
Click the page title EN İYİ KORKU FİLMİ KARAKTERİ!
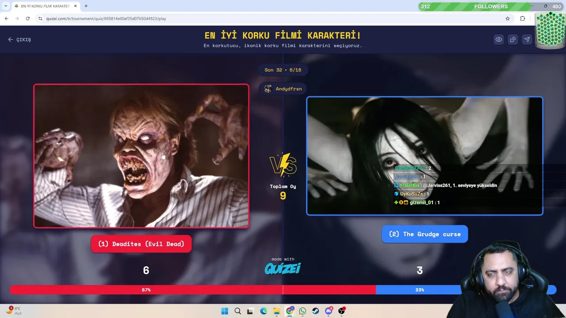[283, 35]
